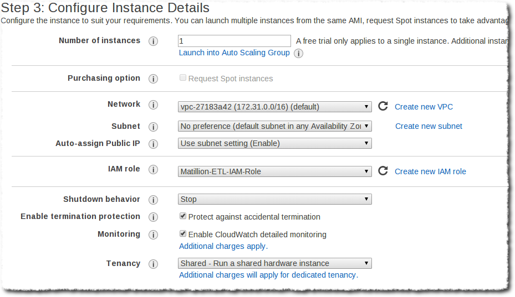Viewport: 515px width, 297px height.
Task: Open Launch into Auto Scaling Group link
Action: click(234, 53)
